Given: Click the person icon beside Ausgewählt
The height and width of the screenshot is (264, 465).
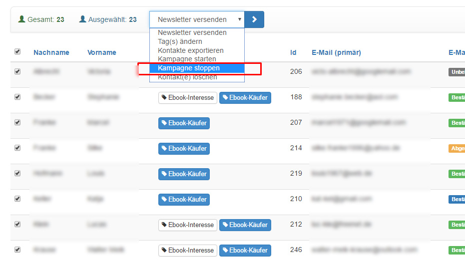Looking at the screenshot, I should [x=82, y=19].
